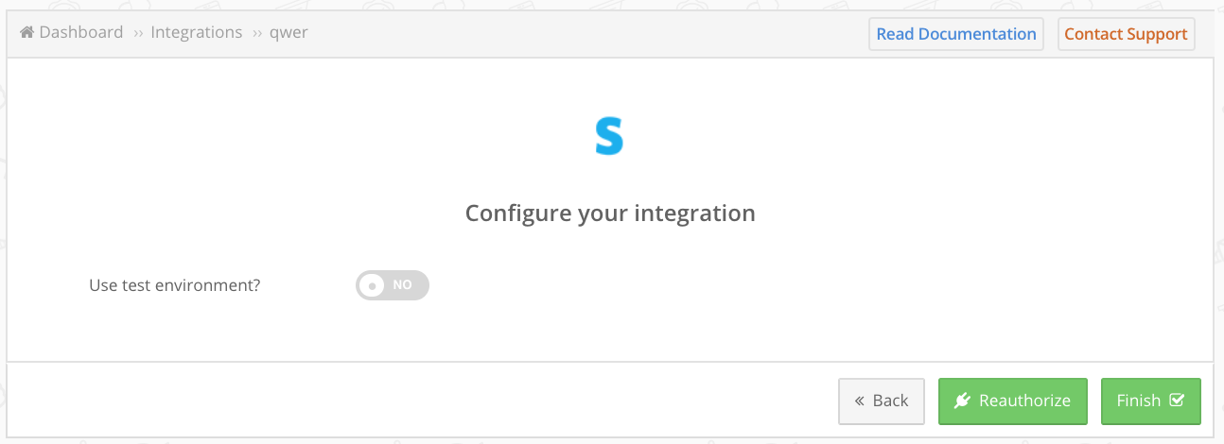Click the plug icon on Reauthorize
The height and width of the screenshot is (444, 1224).
(x=963, y=401)
